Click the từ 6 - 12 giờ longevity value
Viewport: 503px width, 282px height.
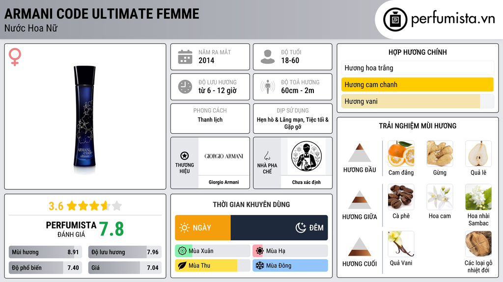coord(218,91)
